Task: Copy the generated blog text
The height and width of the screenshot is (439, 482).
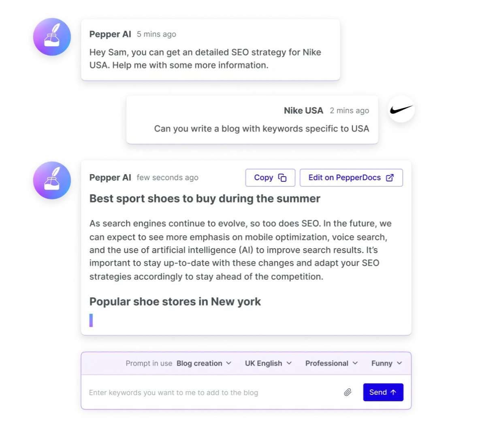Action: 270,178
